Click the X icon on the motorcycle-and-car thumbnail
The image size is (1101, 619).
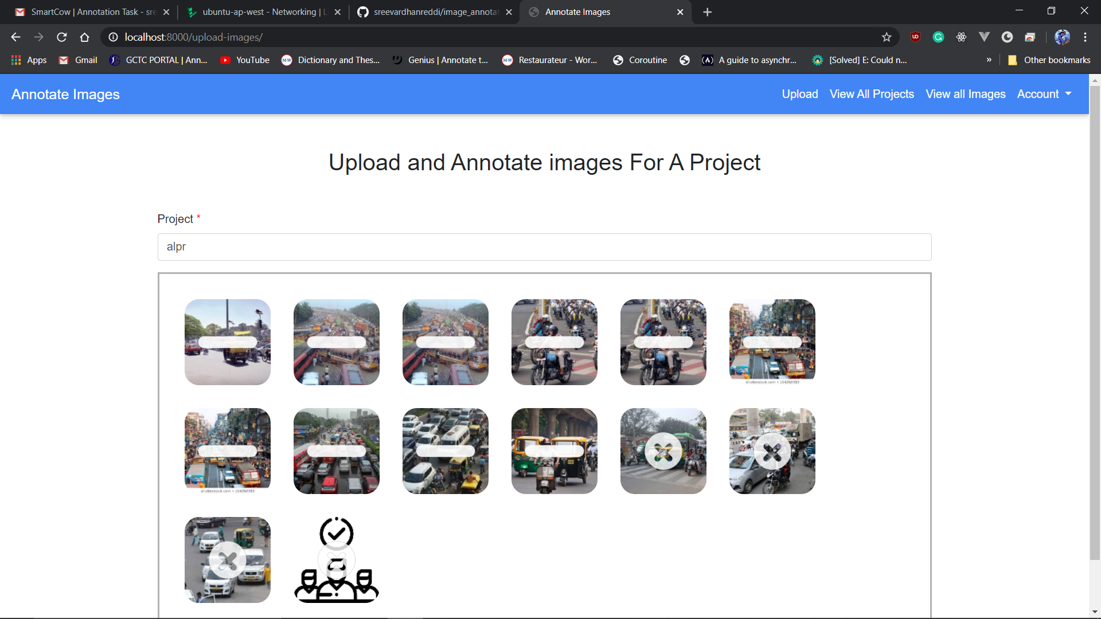(x=772, y=452)
